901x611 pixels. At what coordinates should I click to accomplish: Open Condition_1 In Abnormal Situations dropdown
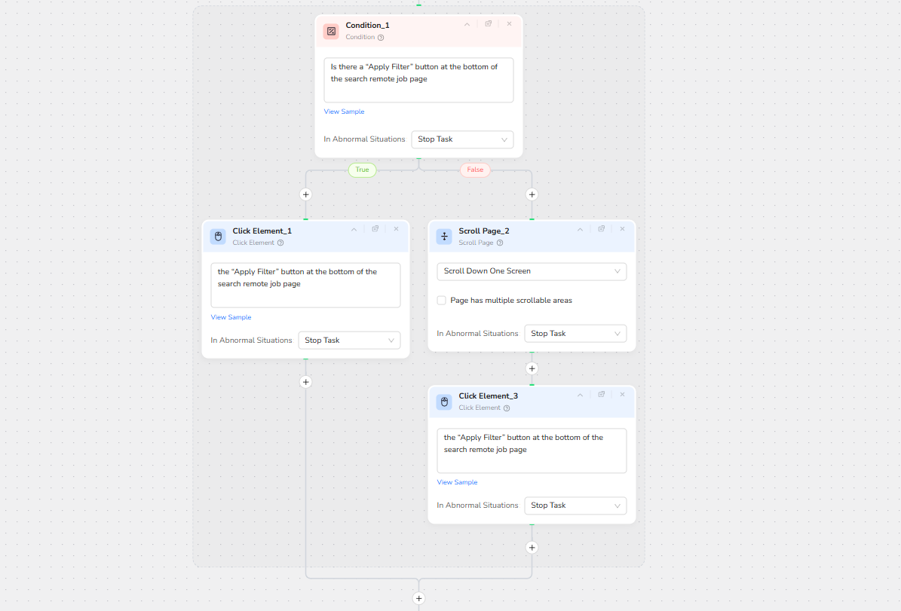[x=462, y=139]
